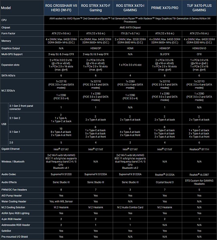
Task: Click the AIO Pump Header row label
Action: click(x=22, y=196)
